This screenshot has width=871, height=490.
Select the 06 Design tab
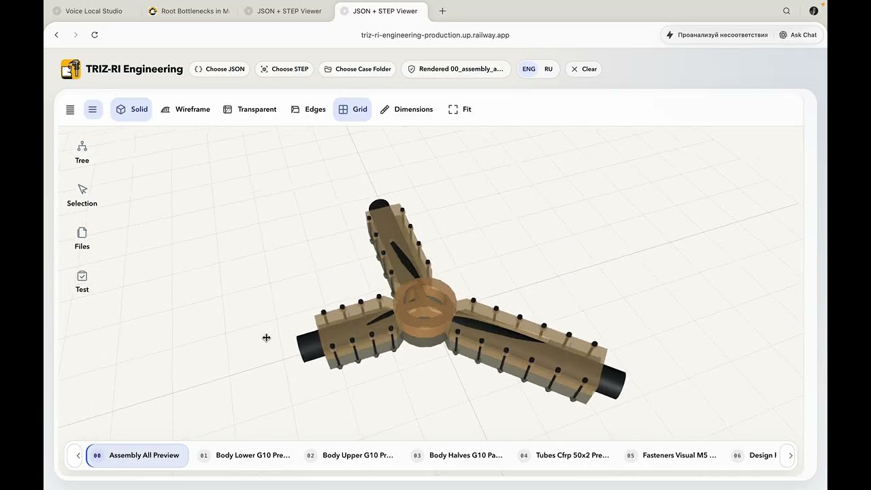(x=753, y=455)
